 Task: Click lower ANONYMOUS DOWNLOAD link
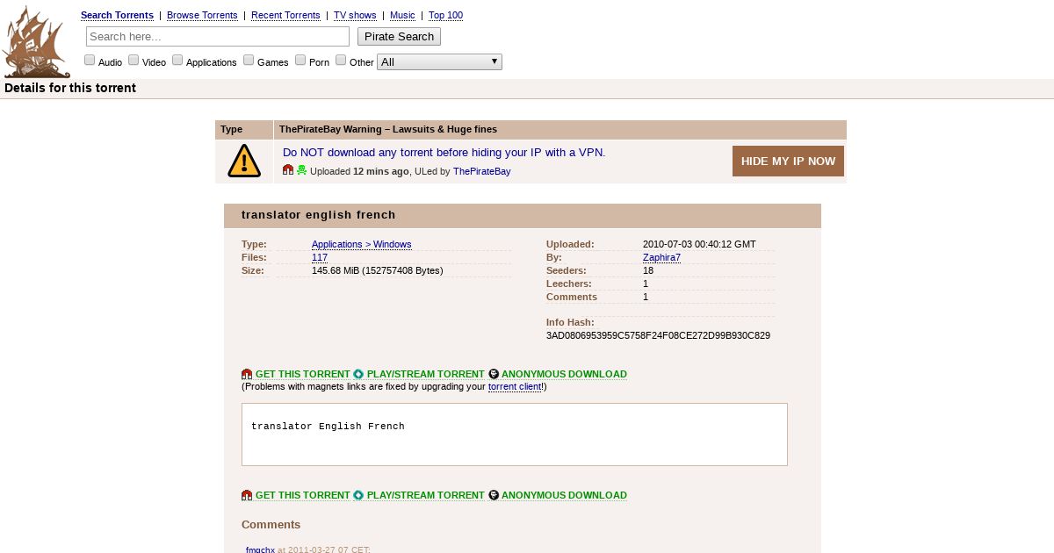[564, 495]
